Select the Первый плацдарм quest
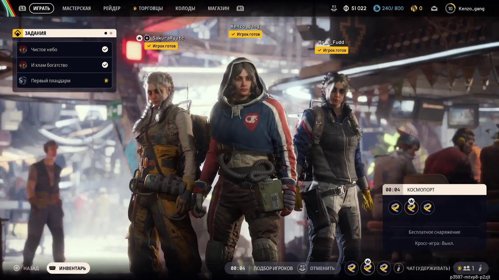Screen dimensions: 499x280 pos(64,80)
